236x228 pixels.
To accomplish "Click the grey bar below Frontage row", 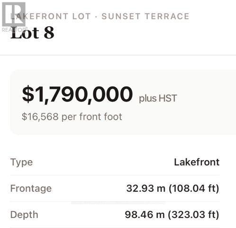I will 118,202.
